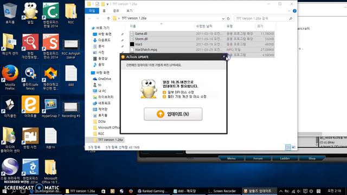This screenshot has width=347, height=195.
Task: Click Ladder button in RGC window
Action: coord(285,158)
